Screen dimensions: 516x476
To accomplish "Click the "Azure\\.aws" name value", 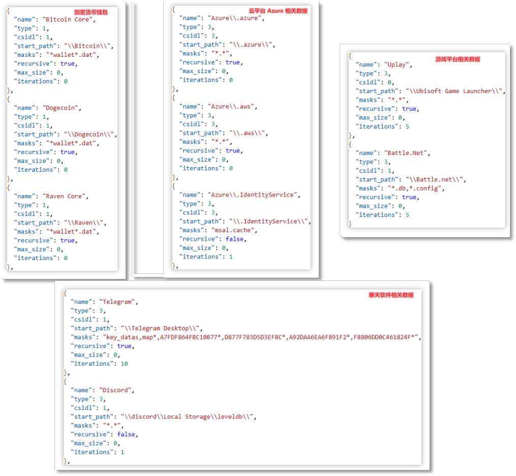I will [x=232, y=106].
